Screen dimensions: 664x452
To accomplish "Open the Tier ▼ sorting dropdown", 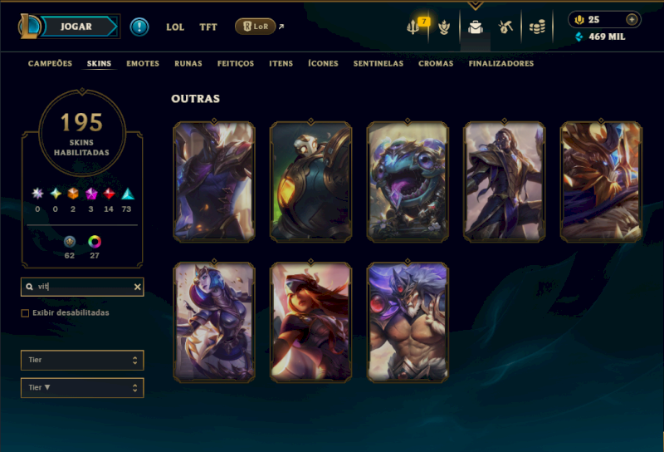I will [82, 387].
